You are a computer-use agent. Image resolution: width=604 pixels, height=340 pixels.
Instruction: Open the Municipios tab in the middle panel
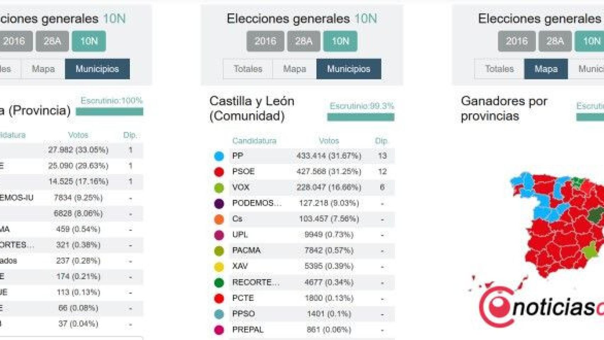[348, 69]
